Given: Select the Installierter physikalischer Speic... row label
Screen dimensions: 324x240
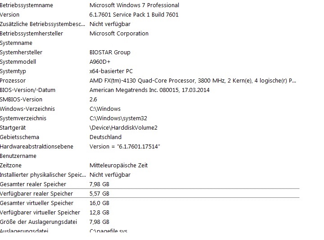Looking at the screenshot, I should (43, 175).
